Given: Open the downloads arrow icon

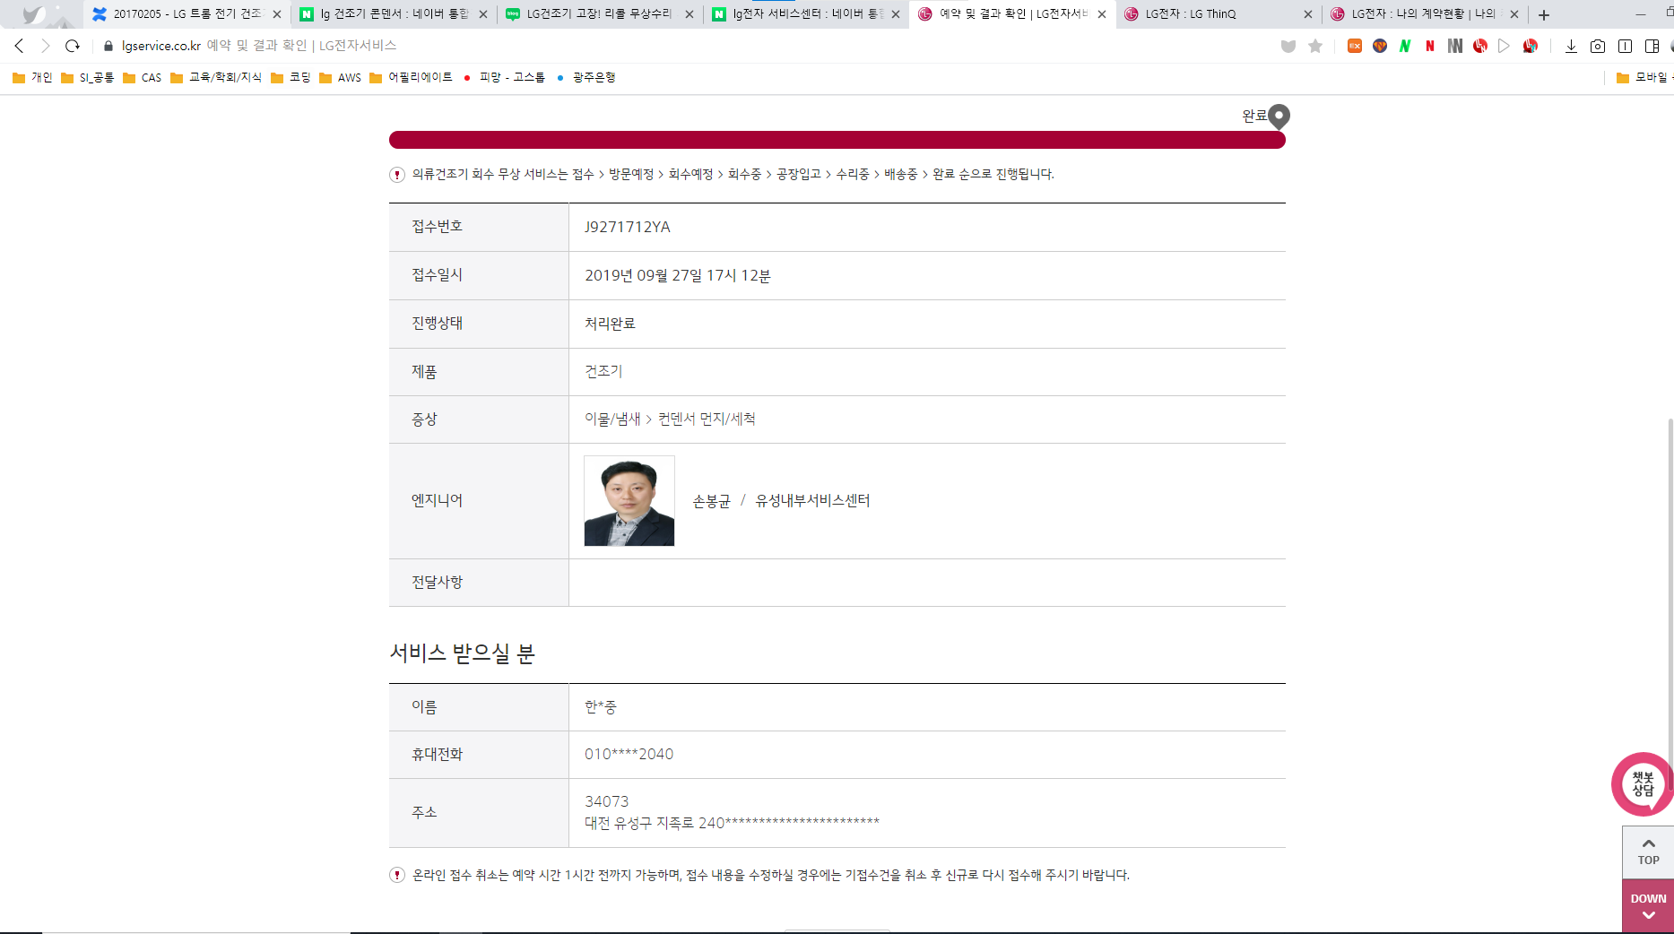Looking at the screenshot, I should 1571,46.
